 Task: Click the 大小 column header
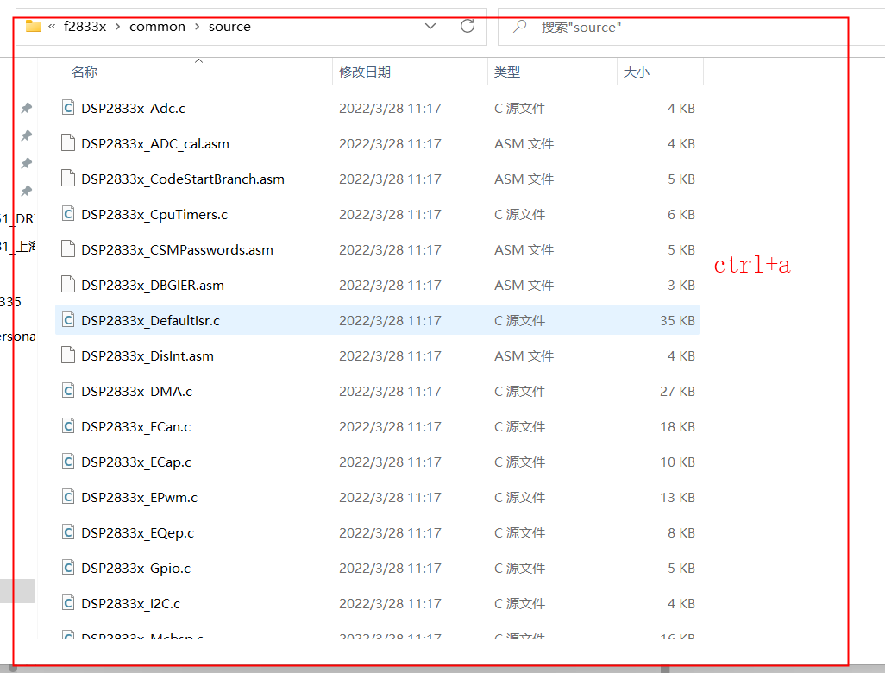637,72
